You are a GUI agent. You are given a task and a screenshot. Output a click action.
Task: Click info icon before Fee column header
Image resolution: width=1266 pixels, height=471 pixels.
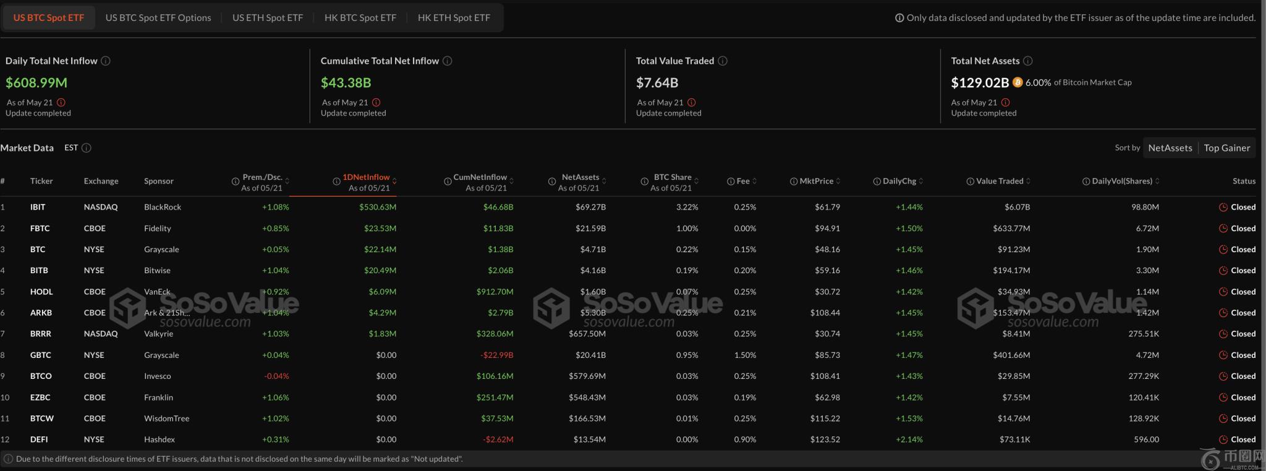pyautogui.click(x=731, y=181)
